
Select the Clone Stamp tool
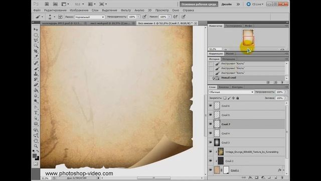click(x=36, y=74)
